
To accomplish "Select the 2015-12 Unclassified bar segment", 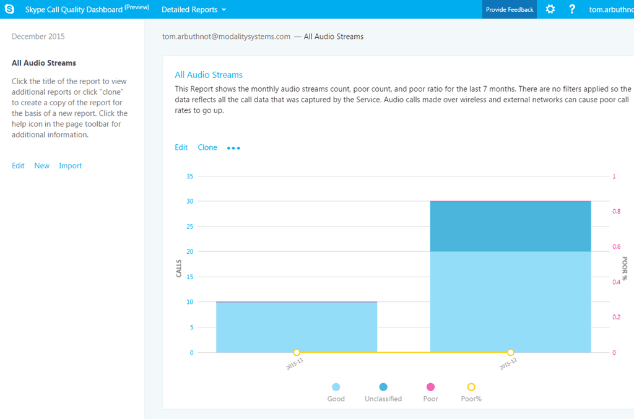I will point(510,226).
